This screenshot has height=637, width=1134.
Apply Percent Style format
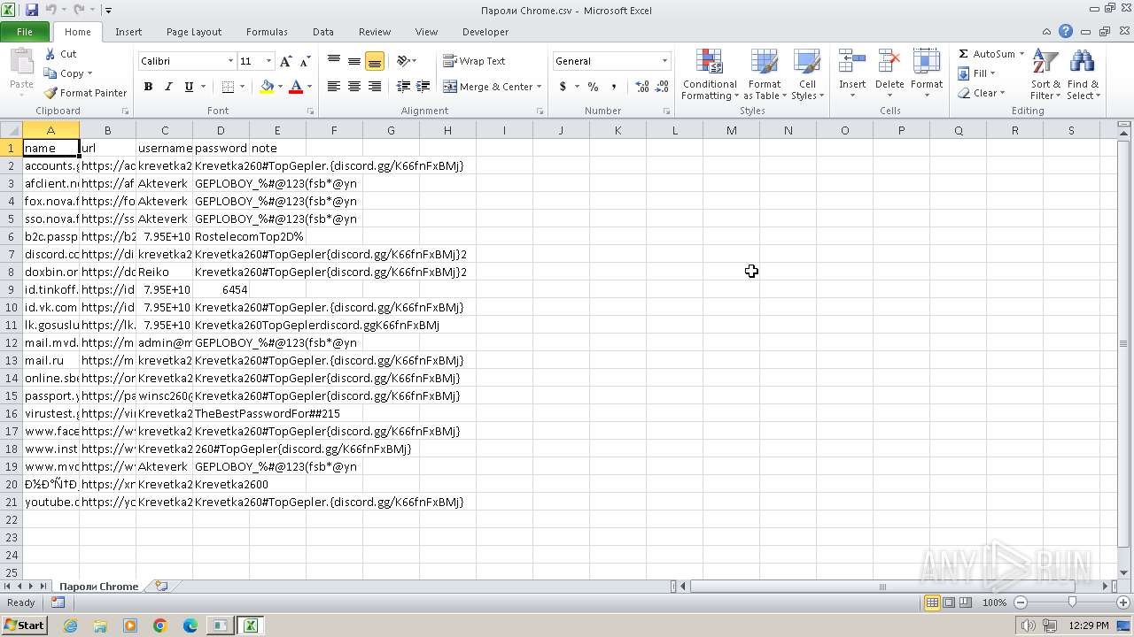(593, 87)
